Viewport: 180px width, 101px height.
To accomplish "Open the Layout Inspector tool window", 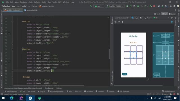I will (169, 91).
